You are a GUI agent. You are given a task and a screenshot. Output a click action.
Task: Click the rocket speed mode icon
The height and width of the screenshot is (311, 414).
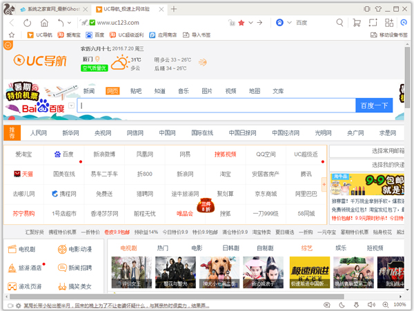[x=84, y=23]
